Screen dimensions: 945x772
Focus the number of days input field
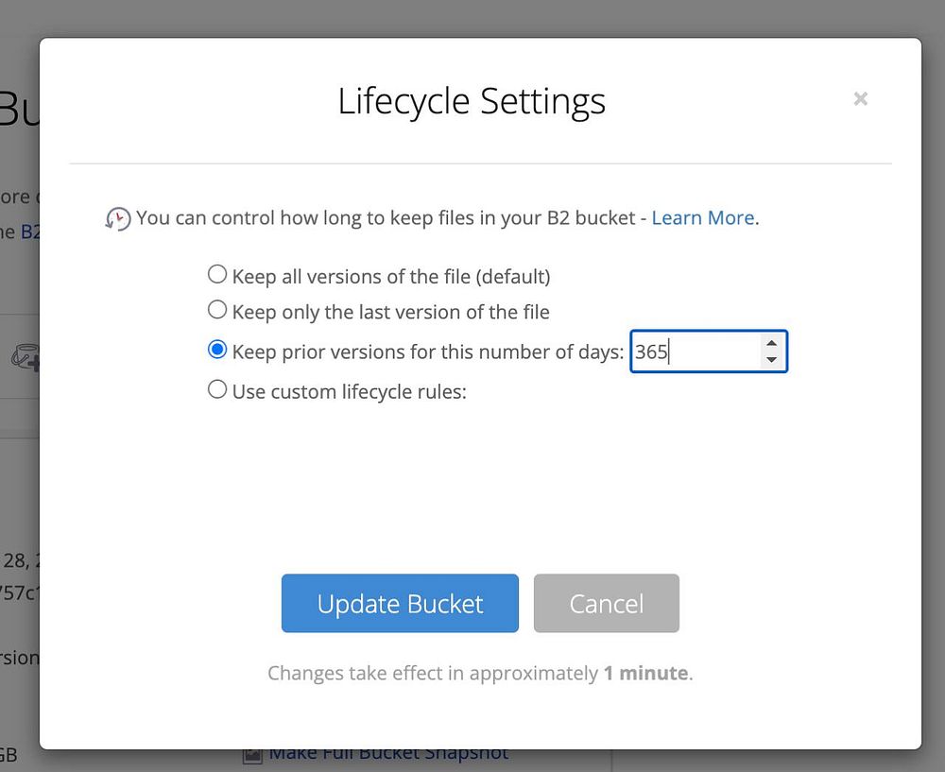[x=695, y=352]
